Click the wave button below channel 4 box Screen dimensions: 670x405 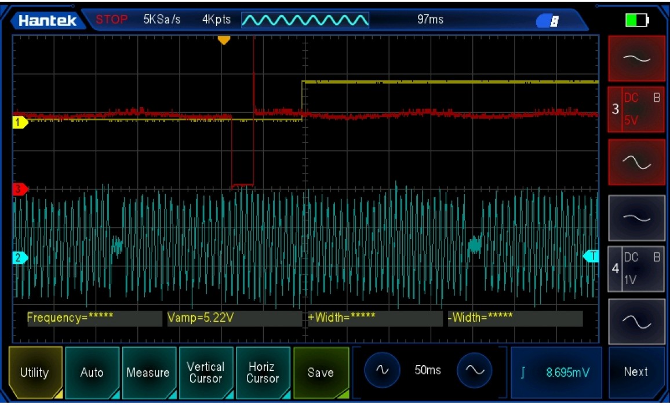[x=636, y=321]
